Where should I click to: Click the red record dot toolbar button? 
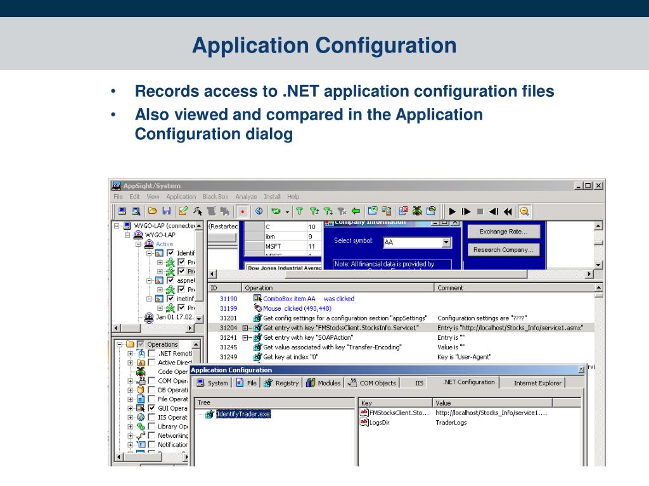coord(243,211)
